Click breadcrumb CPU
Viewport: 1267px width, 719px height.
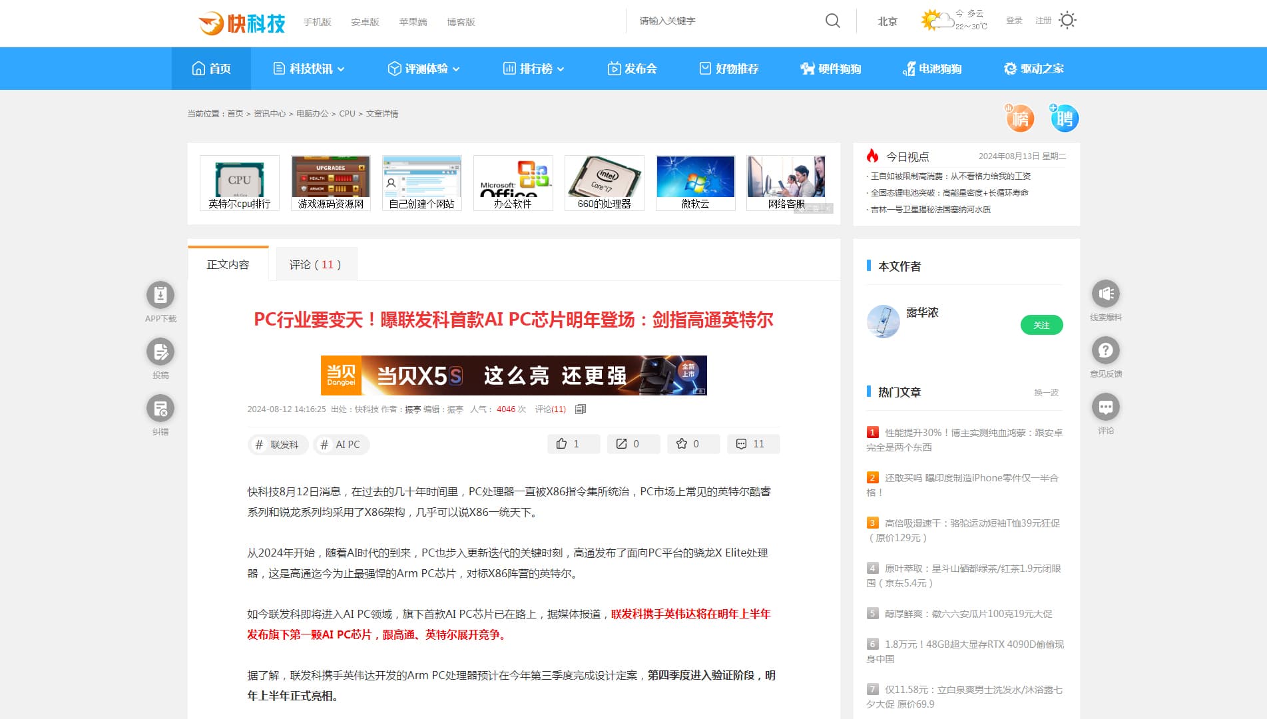[347, 114]
